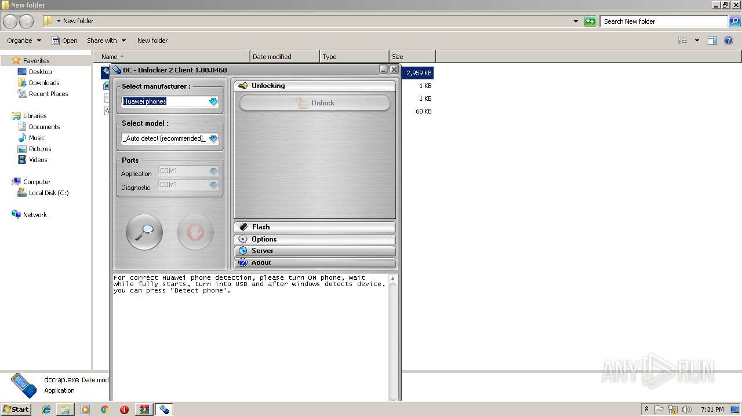Click the globe icon beside Server
The width and height of the screenshot is (742, 417).
243,251
